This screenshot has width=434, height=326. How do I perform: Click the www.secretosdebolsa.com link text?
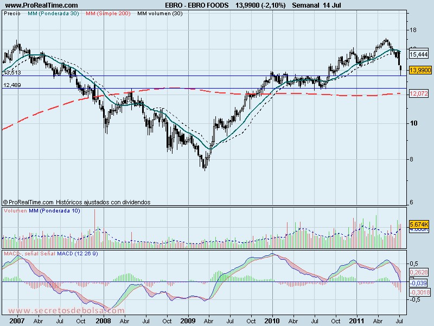click(x=66, y=310)
